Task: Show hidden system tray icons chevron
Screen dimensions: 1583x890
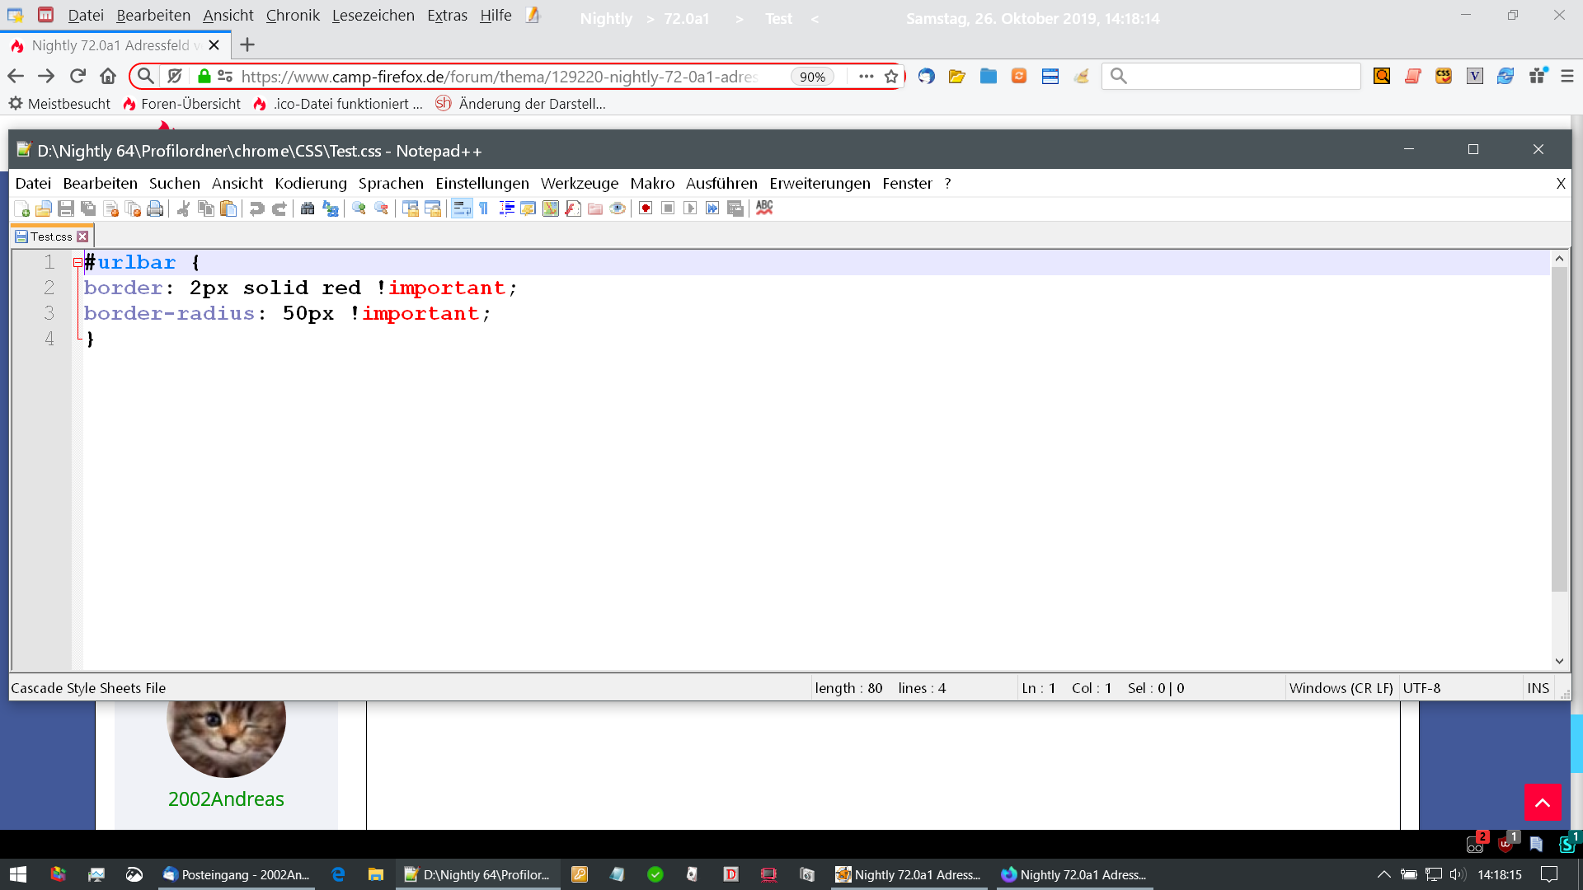Action: (1383, 874)
